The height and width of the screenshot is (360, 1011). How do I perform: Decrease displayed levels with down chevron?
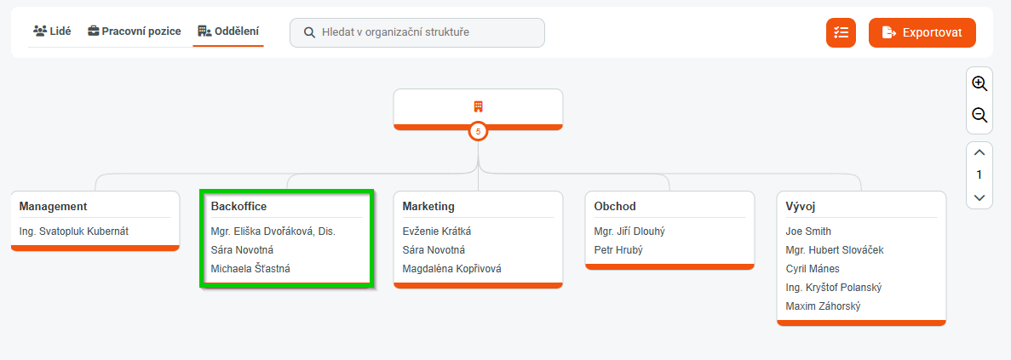tap(979, 197)
